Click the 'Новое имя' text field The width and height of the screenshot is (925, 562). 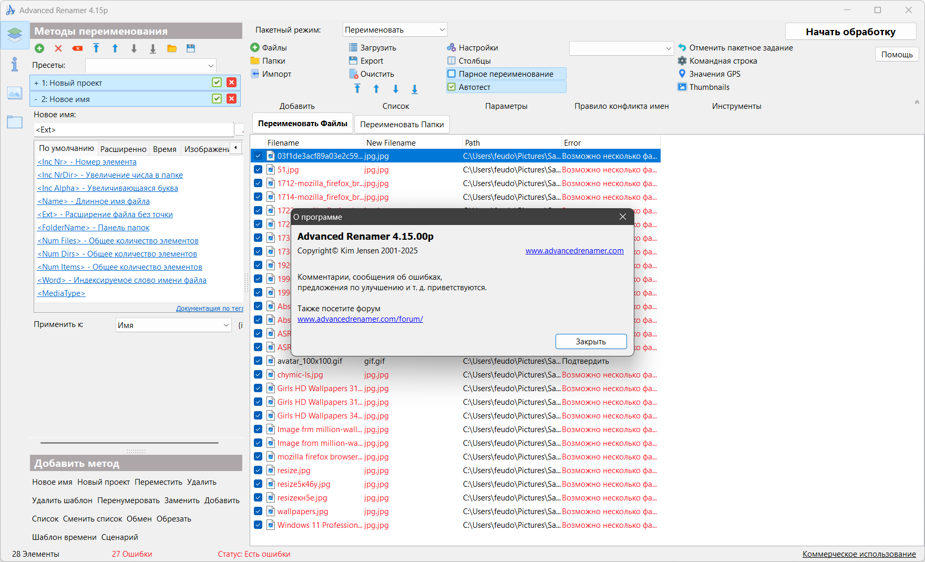[x=133, y=130]
